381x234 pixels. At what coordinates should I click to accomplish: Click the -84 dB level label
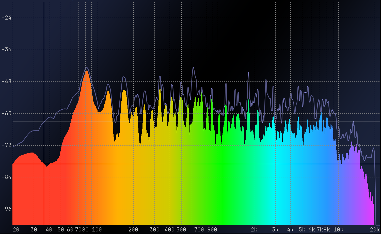coord(7,177)
